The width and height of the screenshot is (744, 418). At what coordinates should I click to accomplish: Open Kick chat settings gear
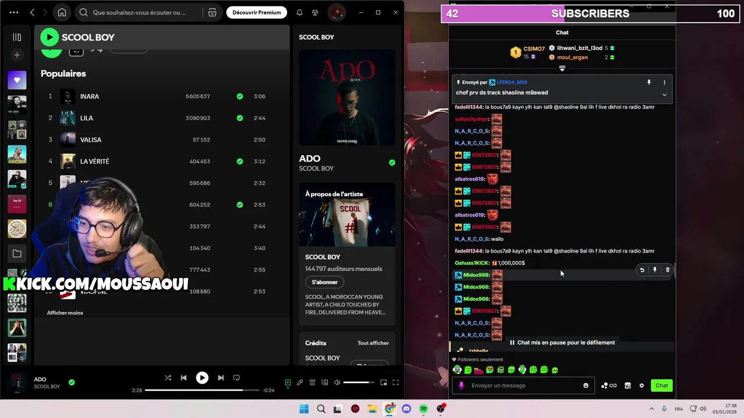pyautogui.click(x=642, y=385)
